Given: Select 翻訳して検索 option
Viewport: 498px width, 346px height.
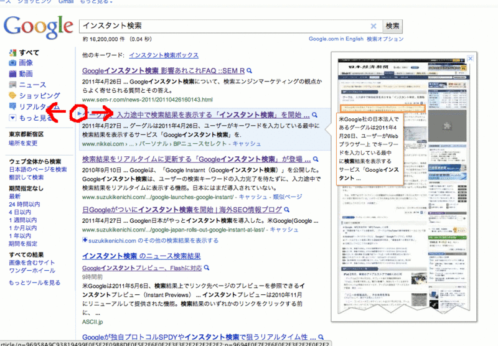Looking at the screenshot, I should coord(26,177).
